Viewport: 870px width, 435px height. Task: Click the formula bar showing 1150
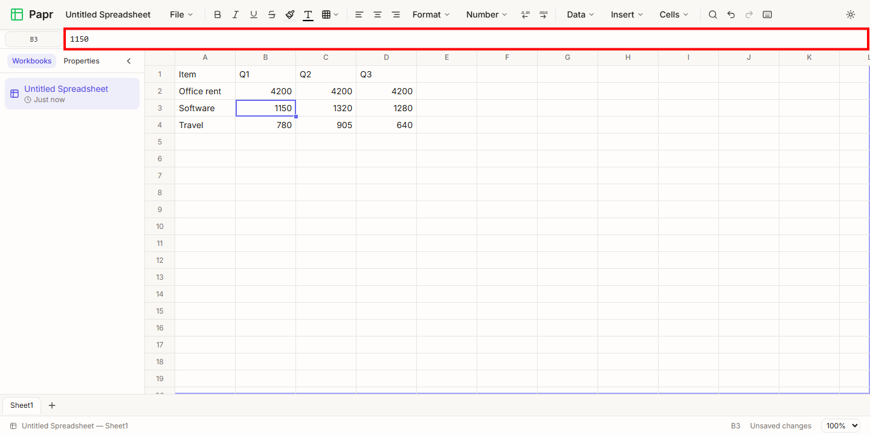click(x=466, y=39)
